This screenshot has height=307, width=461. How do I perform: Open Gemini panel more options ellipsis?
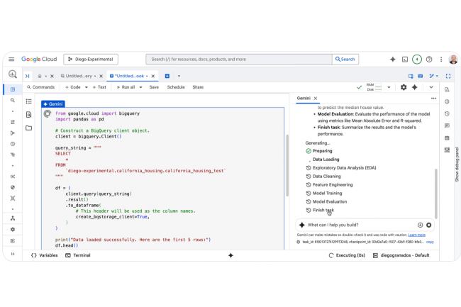pos(433,99)
